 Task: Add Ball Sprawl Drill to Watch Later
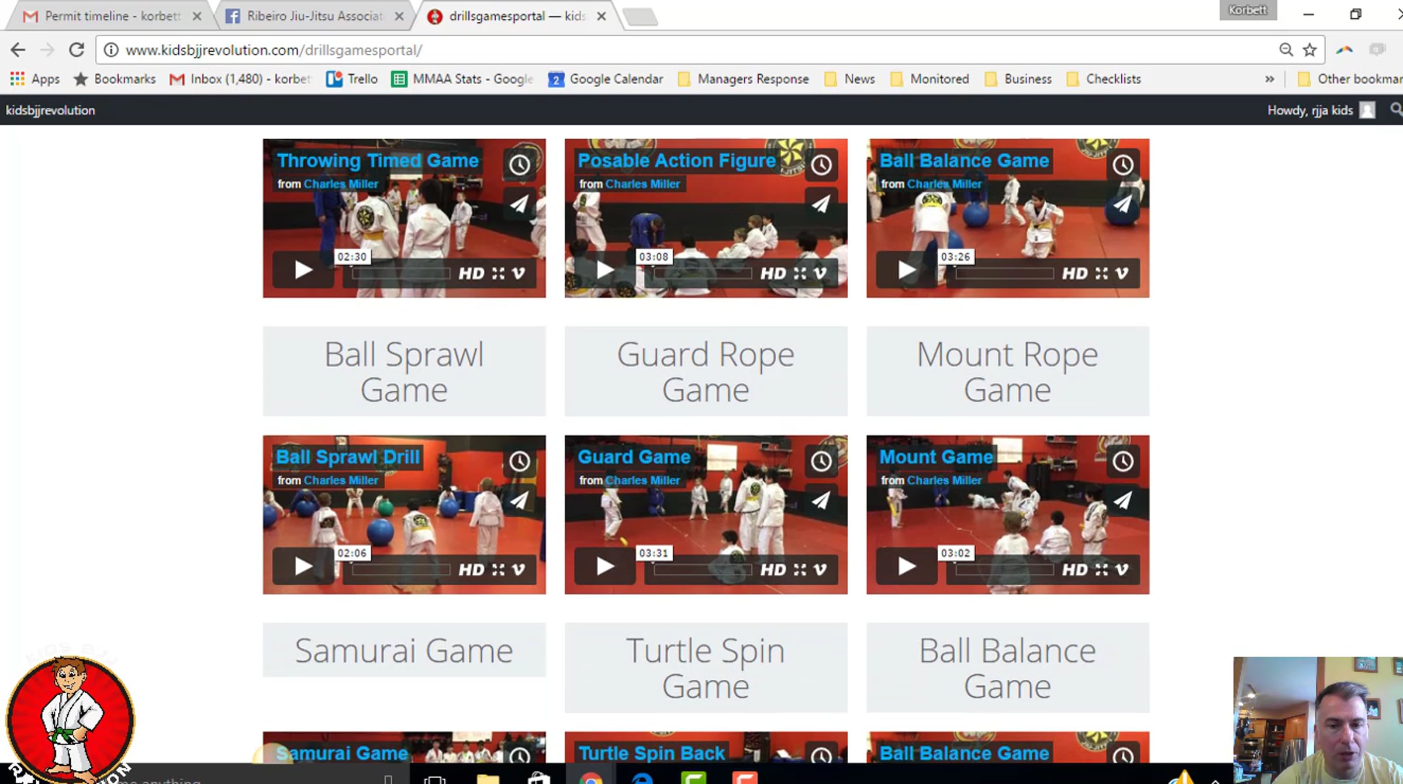(519, 461)
